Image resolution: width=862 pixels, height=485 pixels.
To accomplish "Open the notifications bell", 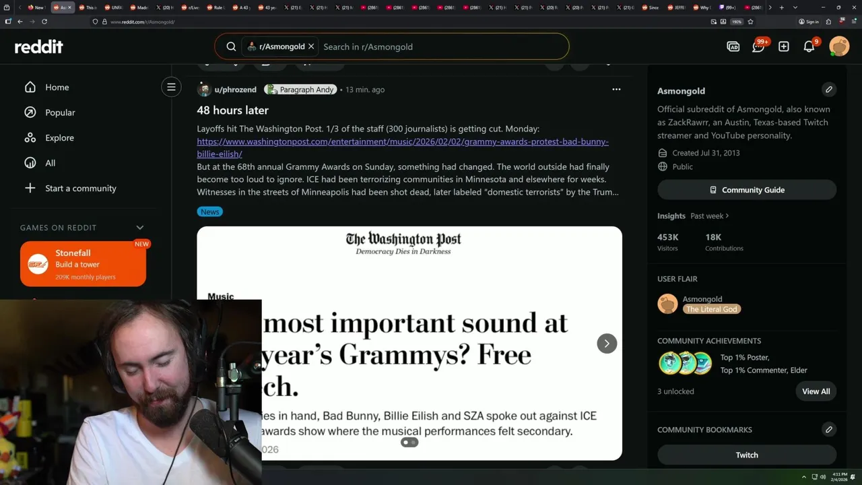I will (809, 46).
